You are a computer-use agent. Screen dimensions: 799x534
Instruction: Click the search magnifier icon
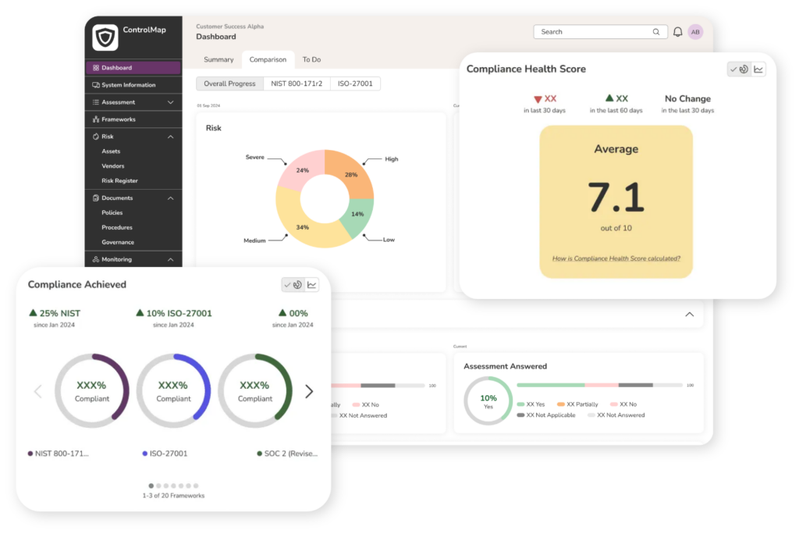pyautogui.click(x=656, y=31)
